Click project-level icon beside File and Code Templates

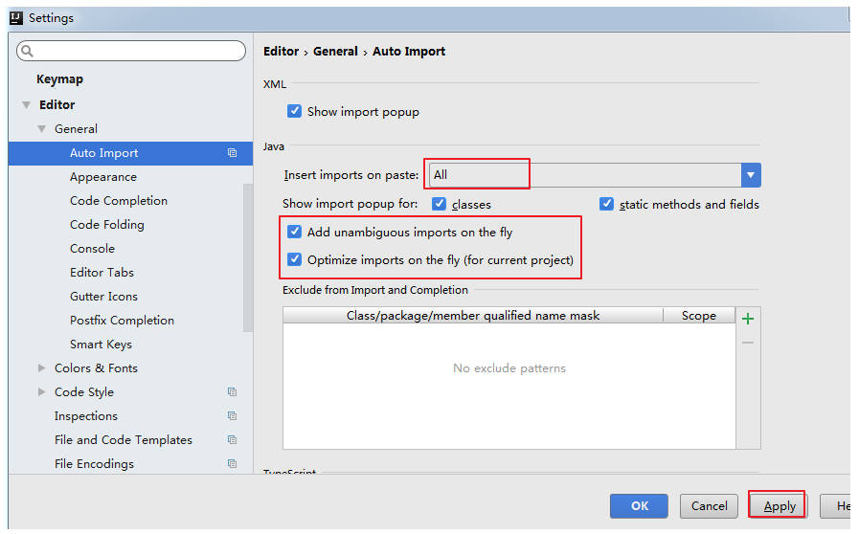pyautogui.click(x=233, y=440)
